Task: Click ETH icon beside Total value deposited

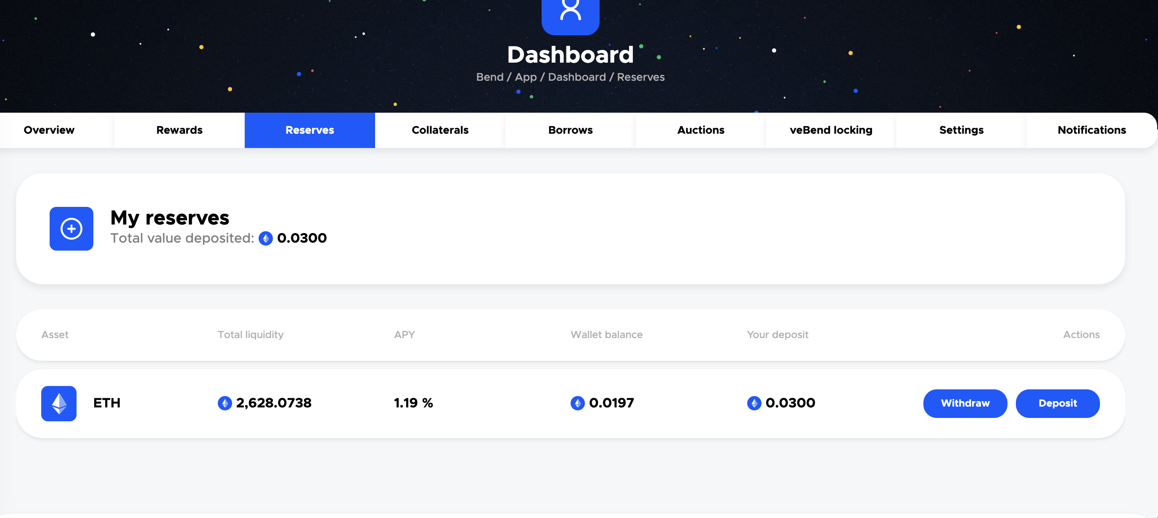Action: pyautogui.click(x=266, y=238)
